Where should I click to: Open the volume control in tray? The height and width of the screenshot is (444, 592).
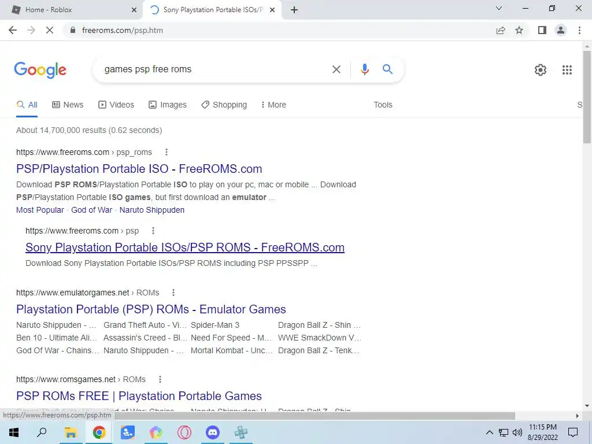517,432
